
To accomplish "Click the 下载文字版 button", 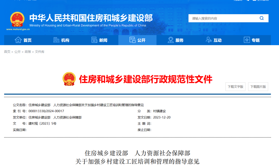I will click(235, 87).
